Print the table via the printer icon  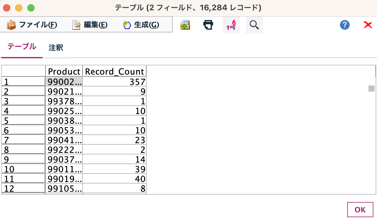pos(209,25)
